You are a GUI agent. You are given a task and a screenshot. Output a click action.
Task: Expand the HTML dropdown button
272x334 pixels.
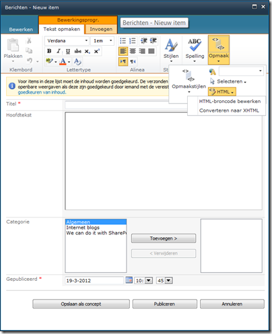(222, 92)
